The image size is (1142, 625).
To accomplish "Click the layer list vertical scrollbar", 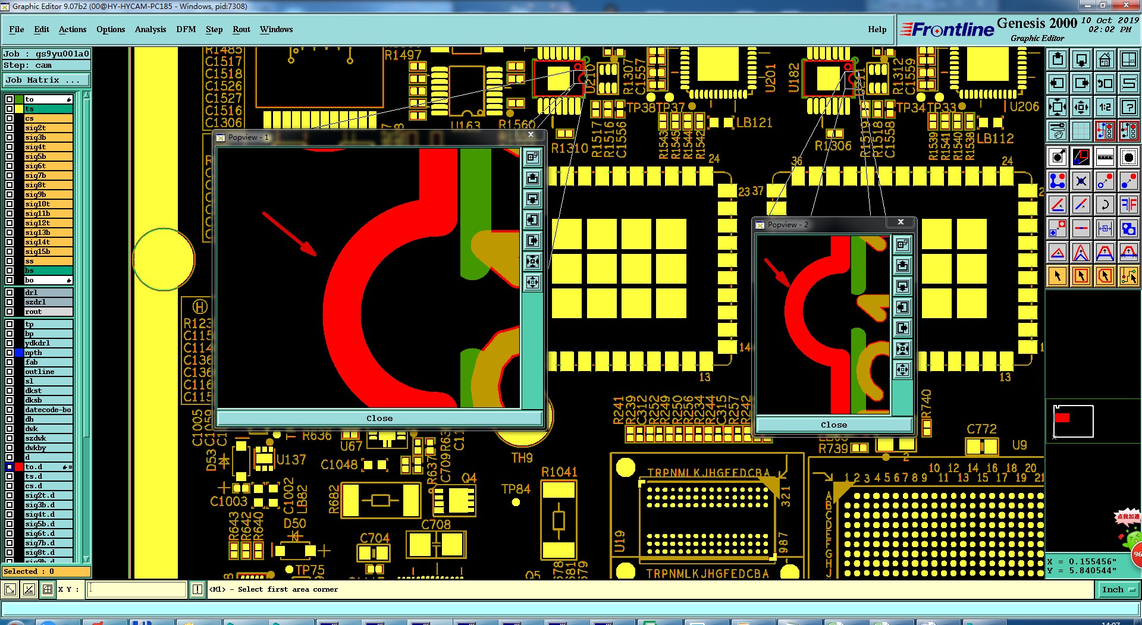I will click(x=86, y=327).
